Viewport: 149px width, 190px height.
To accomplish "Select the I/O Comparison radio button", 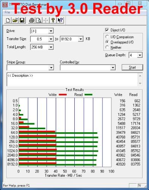I will point(107,37).
